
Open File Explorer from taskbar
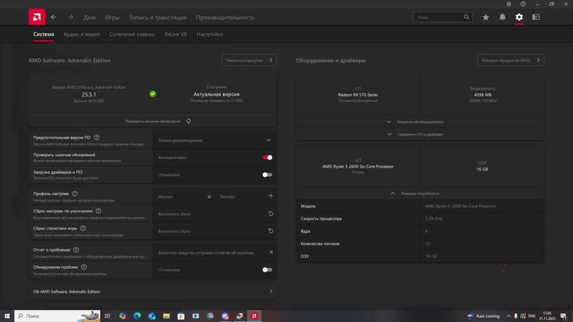point(166,316)
